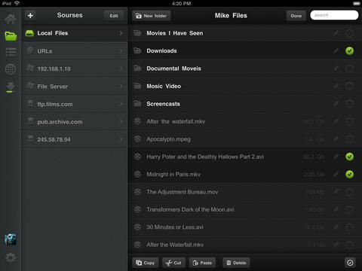Open settings gear icon
This screenshot has width=362, height=271.
(x=11, y=257)
